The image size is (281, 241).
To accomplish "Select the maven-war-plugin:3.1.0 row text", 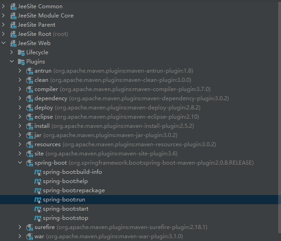I will [x=115, y=236].
